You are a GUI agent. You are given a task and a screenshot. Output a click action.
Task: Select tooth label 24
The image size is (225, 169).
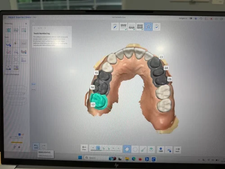(x=166, y=68)
